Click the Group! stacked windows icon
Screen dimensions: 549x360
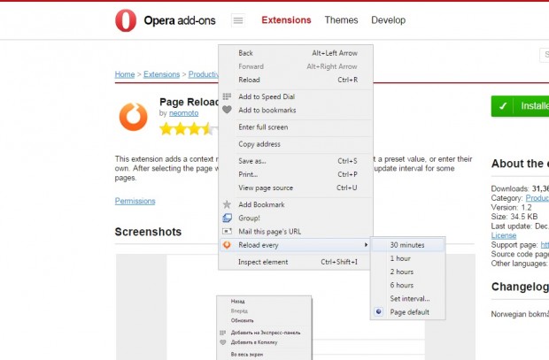pos(227,218)
